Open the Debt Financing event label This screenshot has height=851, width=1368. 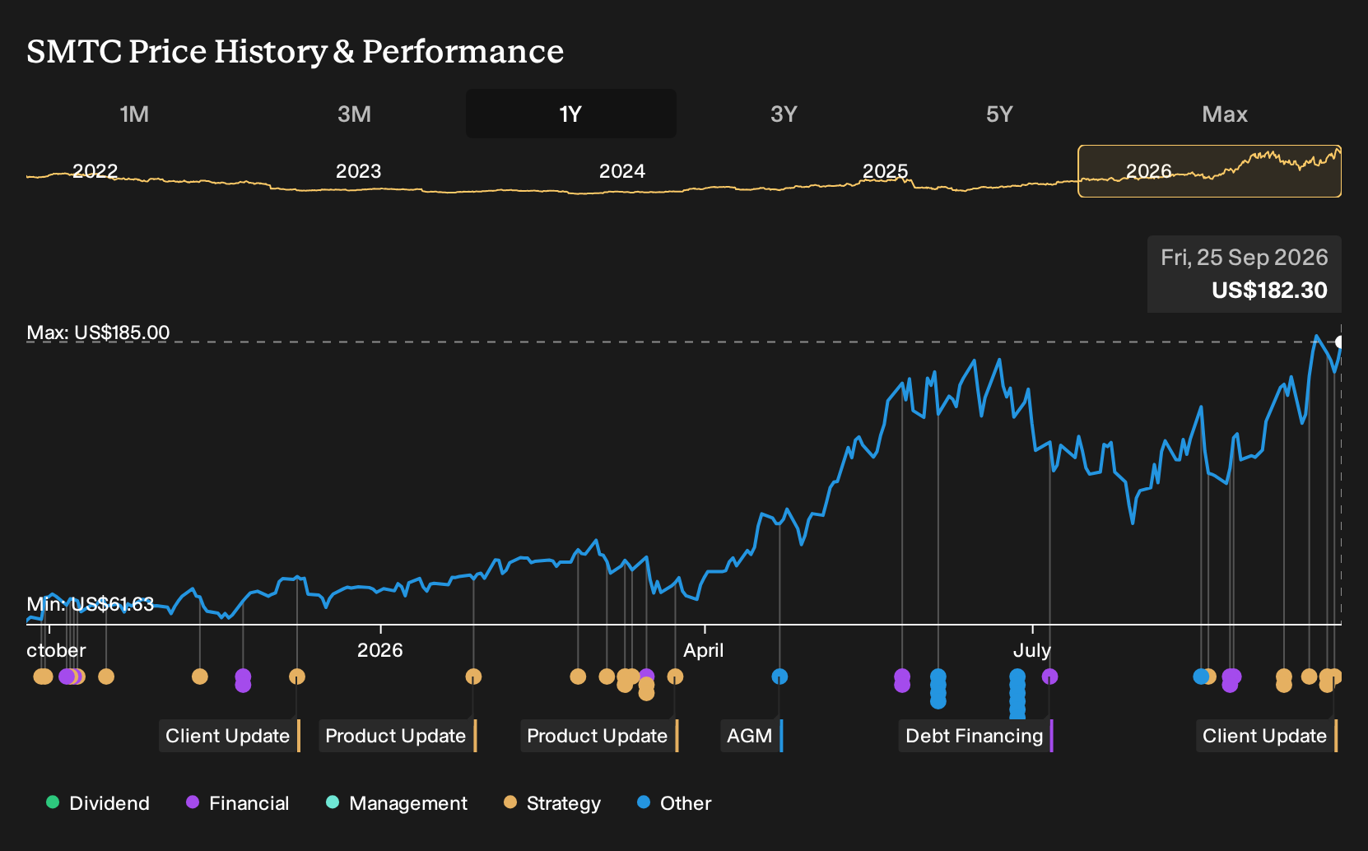point(976,736)
